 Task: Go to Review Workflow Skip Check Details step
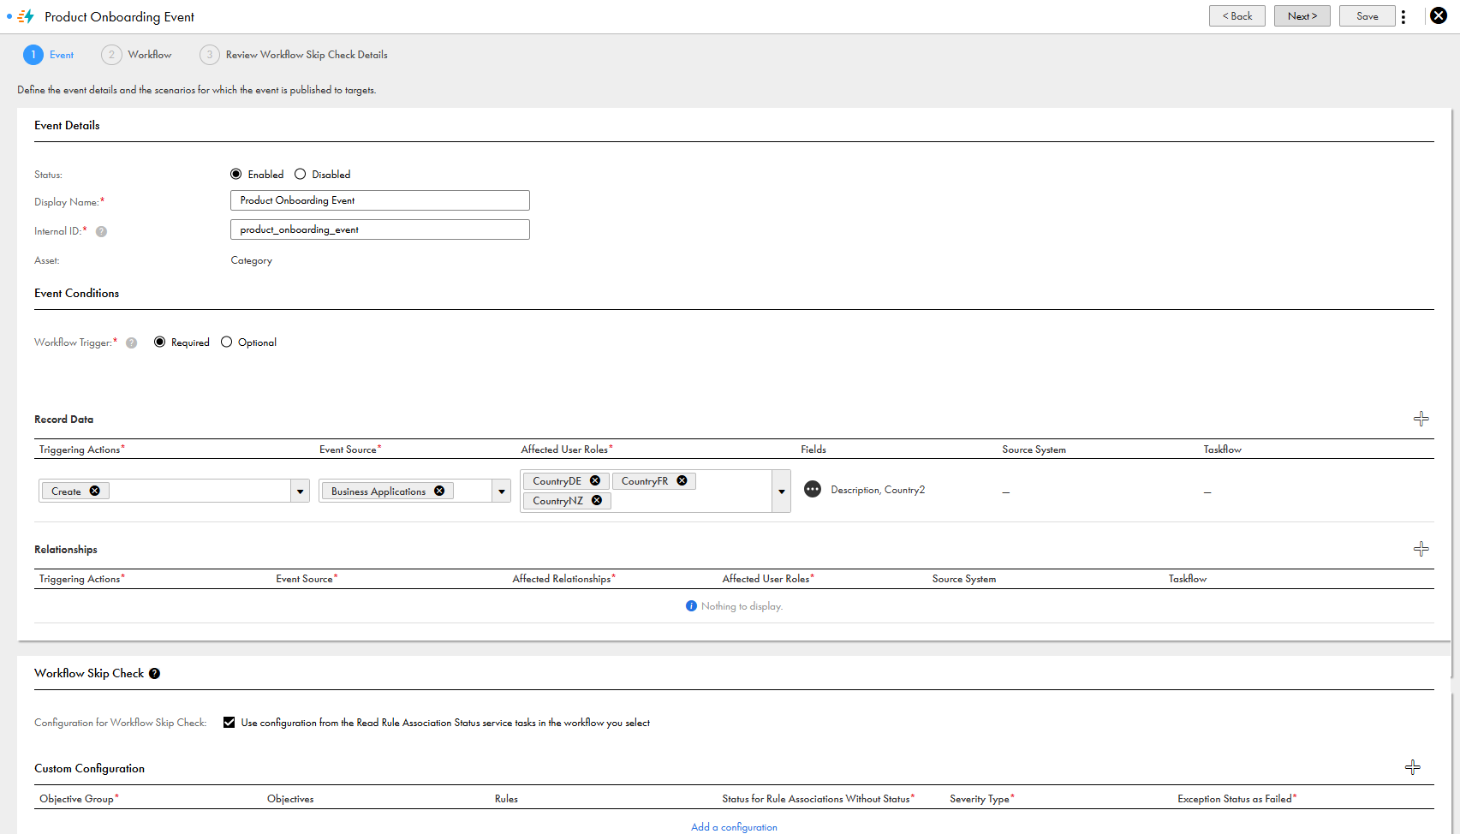[294, 55]
